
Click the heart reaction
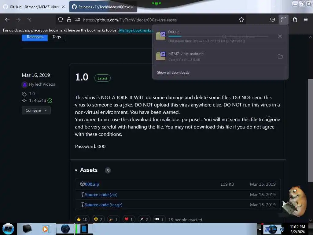click(128, 219)
